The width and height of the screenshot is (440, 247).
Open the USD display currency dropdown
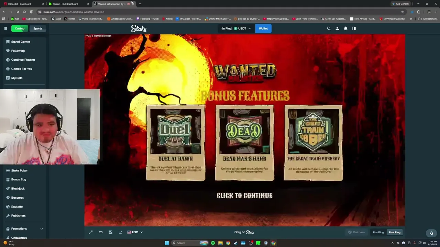(135, 232)
